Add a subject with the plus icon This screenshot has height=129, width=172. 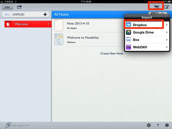(45, 14)
